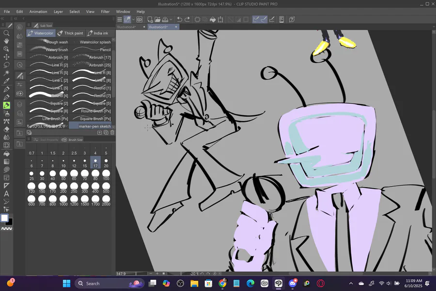Image resolution: width=436 pixels, height=291 pixels.
Task: Toggle Snap to Special Ruler
Action: pos(264,19)
